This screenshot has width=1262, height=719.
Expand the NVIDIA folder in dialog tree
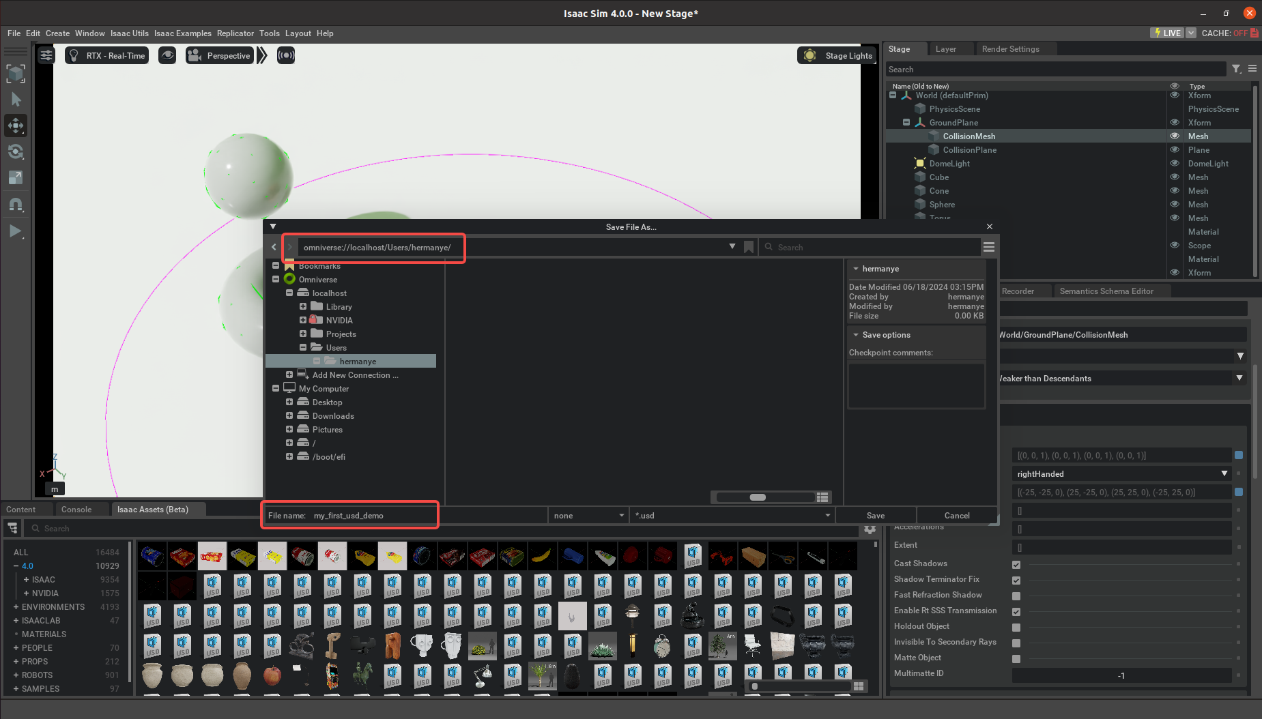[x=303, y=321]
